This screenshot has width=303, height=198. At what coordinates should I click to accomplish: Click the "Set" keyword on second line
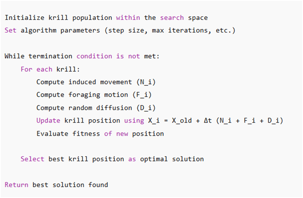point(10,30)
